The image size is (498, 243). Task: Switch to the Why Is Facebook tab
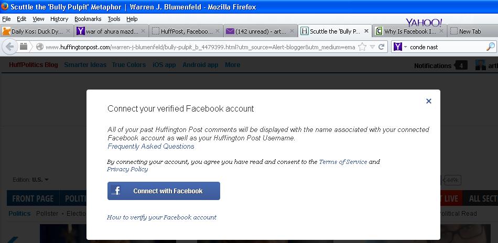click(409, 31)
